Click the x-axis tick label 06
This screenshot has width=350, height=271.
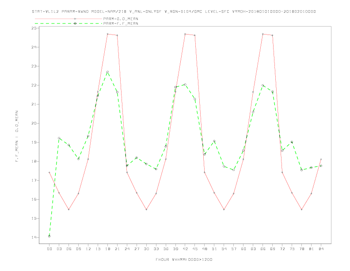click(69, 249)
